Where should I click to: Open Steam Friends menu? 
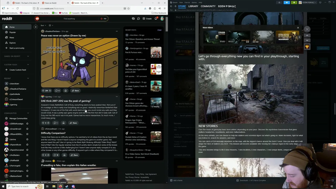(187, 2)
